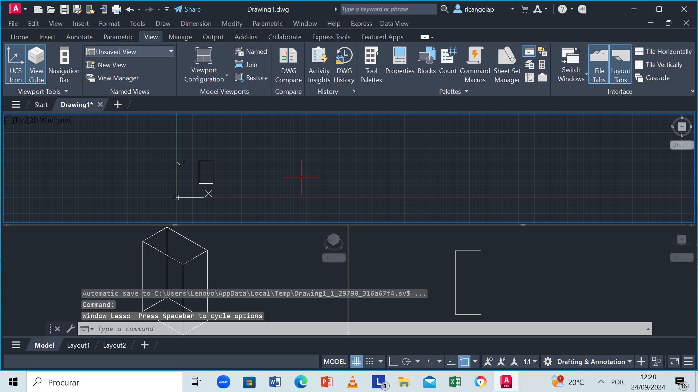Click the Layer Properties palette icon

(x=529, y=65)
